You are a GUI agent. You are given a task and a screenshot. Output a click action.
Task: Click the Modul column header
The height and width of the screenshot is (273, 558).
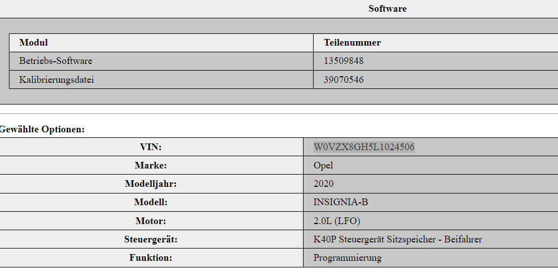33,43
